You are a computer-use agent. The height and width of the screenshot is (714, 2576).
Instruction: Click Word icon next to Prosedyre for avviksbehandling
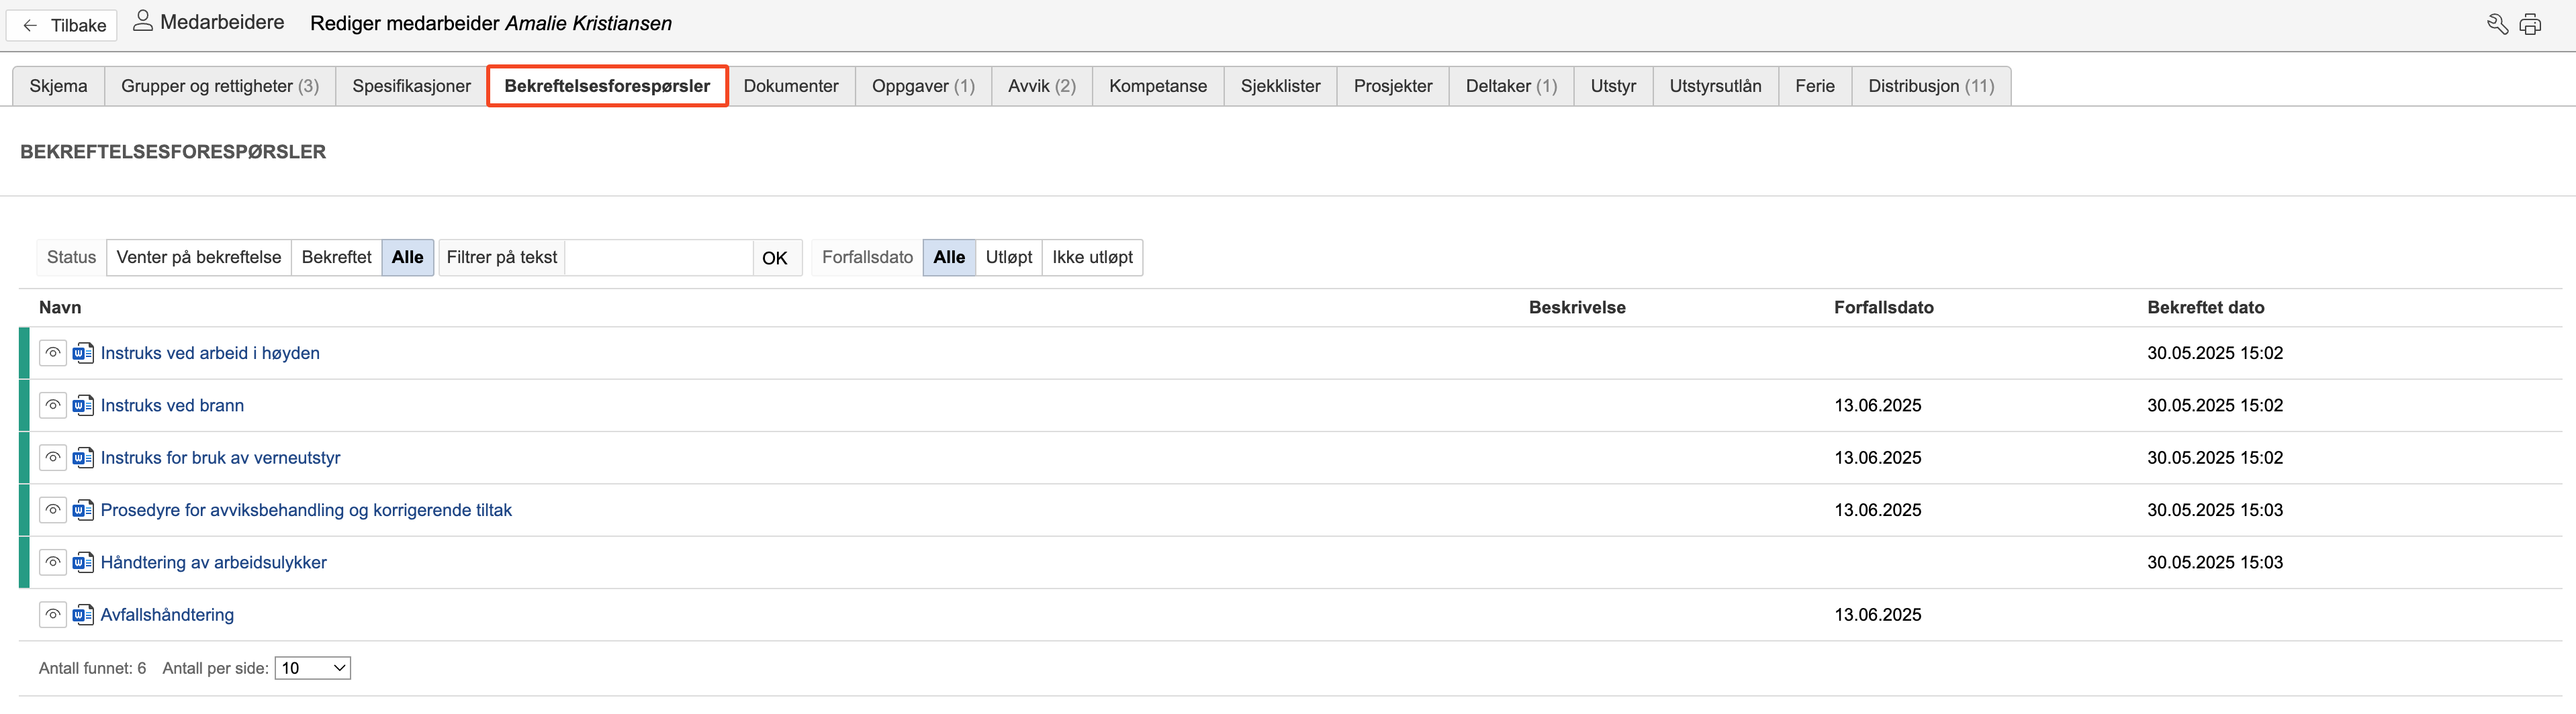coord(83,510)
